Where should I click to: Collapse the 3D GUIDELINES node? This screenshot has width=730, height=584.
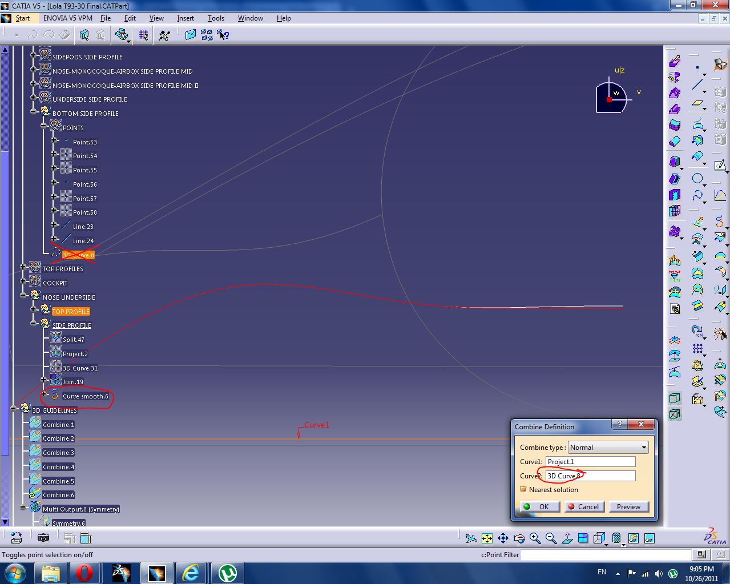click(x=14, y=408)
